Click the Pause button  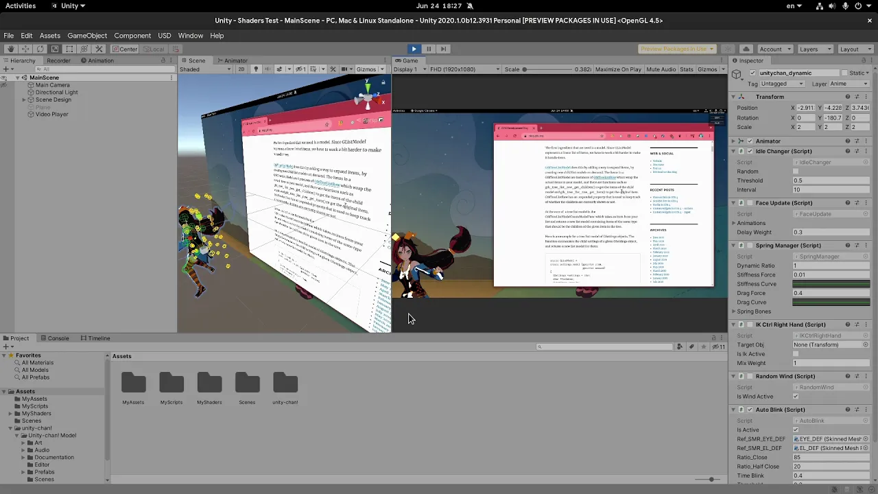(x=429, y=49)
